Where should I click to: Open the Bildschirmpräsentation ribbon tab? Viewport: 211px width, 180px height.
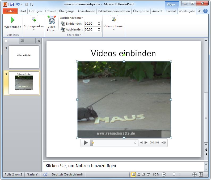[114, 11]
